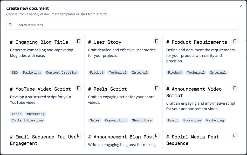Viewport: 247px width, 155px height.
Task: Bookmark the Announcement Video Script template
Action: [235, 88]
